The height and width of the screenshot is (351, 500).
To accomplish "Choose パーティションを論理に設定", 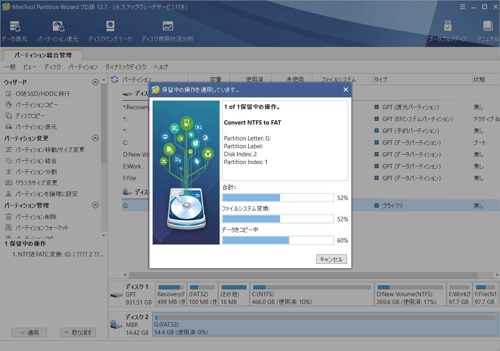I will point(41,194).
